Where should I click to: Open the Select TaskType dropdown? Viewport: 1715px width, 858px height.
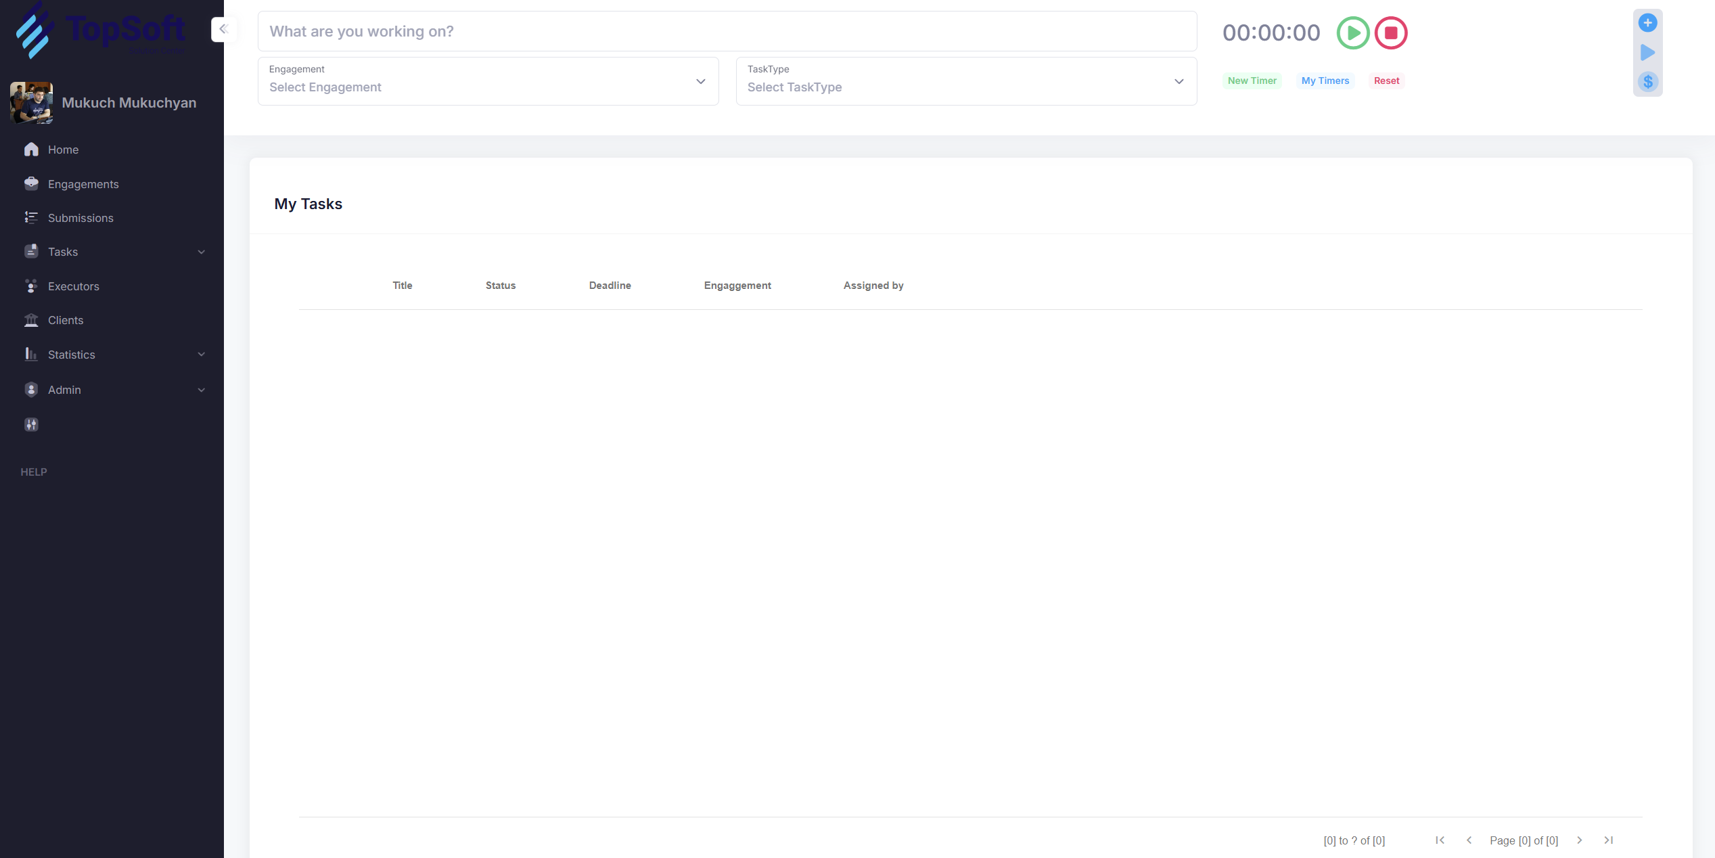tap(965, 87)
